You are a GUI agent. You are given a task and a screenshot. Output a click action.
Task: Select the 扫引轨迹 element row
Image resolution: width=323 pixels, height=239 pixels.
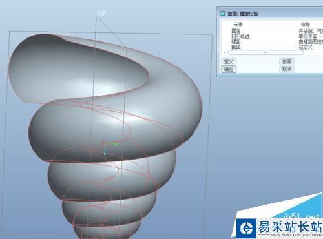tap(273, 36)
